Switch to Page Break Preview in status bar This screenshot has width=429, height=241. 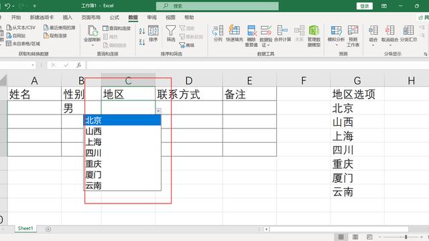[x=369, y=237]
